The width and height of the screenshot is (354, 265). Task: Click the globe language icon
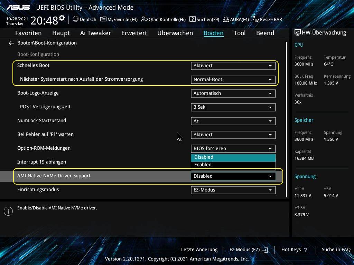(76, 19)
